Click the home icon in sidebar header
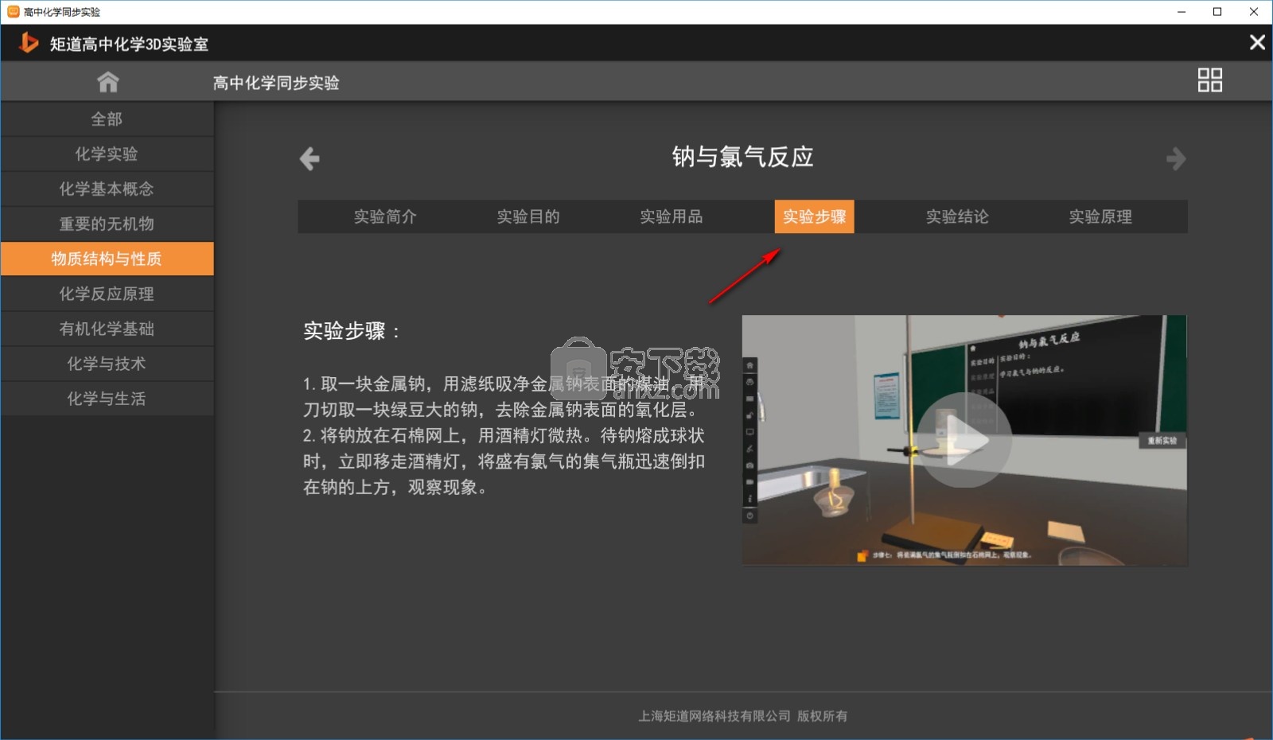1273x740 pixels. pos(107,82)
